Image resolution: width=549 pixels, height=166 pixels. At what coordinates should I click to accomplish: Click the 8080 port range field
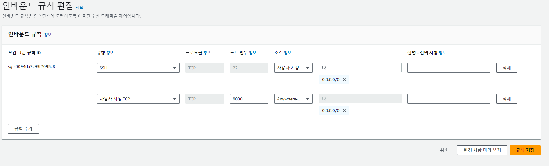(249, 99)
